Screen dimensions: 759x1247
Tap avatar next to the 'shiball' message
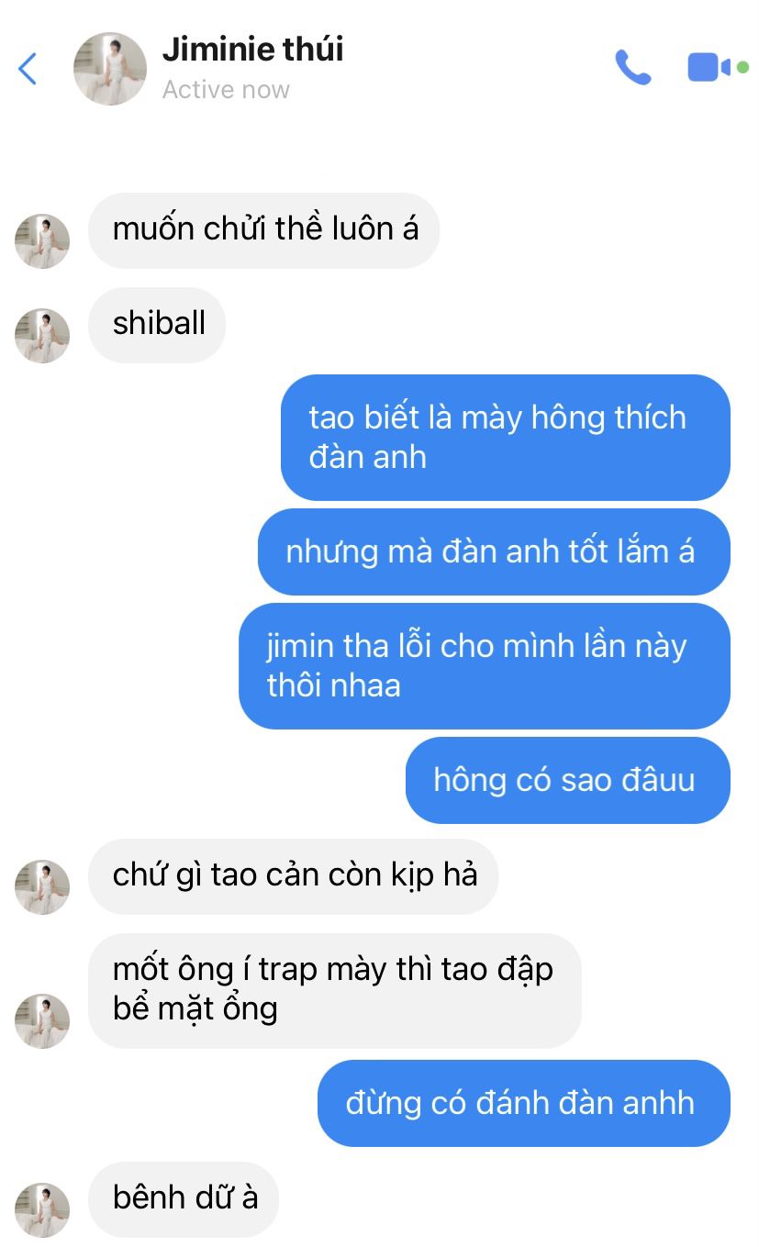tap(42, 336)
